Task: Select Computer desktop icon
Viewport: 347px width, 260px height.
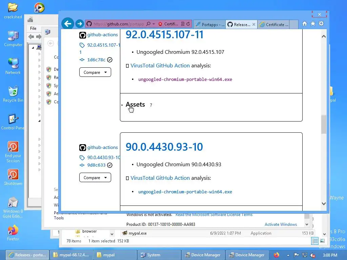Action: coord(13,39)
